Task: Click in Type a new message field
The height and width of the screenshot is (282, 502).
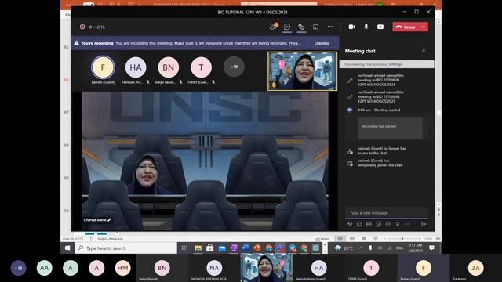Action: point(387,213)
